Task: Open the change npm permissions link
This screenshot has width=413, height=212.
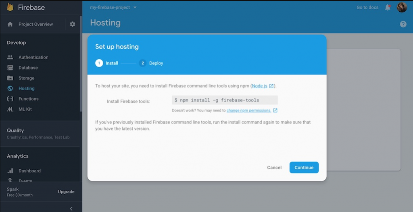Action: tap(249, 110)
